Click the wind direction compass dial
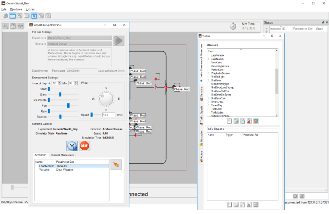Viewport: 329px width, 214px height. click(106, 99)
